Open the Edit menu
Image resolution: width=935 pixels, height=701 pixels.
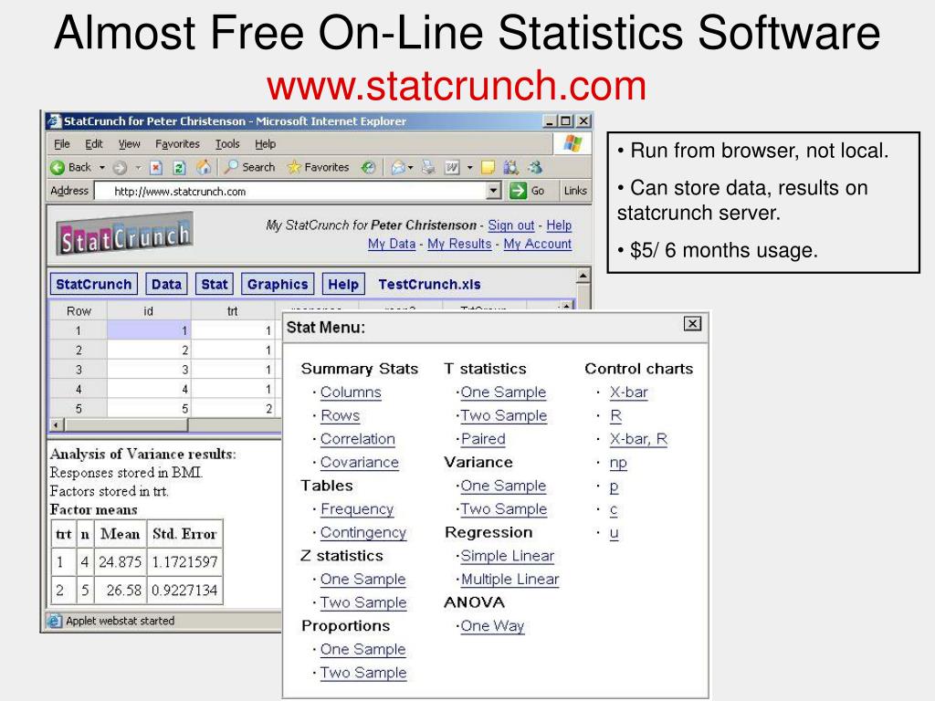94,143
